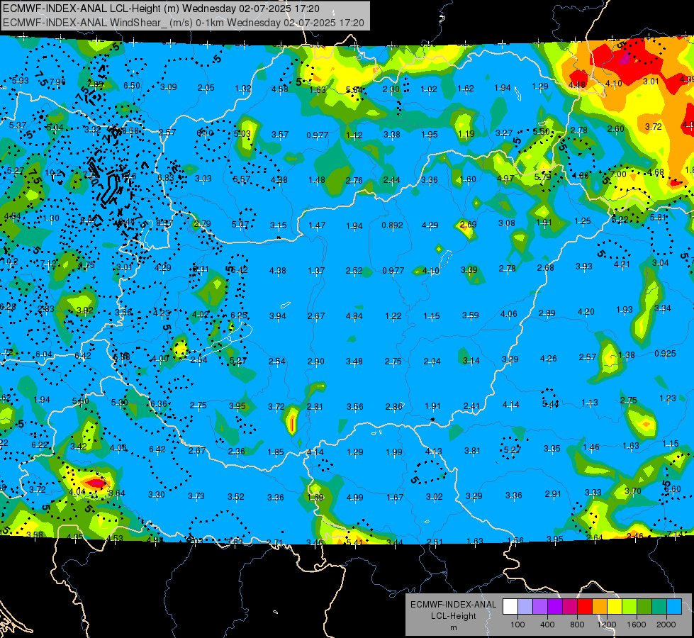The height and width of the screenshot is (638, 694).
Task: Click the legend tick label 800
Action: 577,625
